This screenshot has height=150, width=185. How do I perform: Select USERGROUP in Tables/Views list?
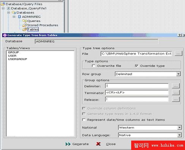[17, 59]
